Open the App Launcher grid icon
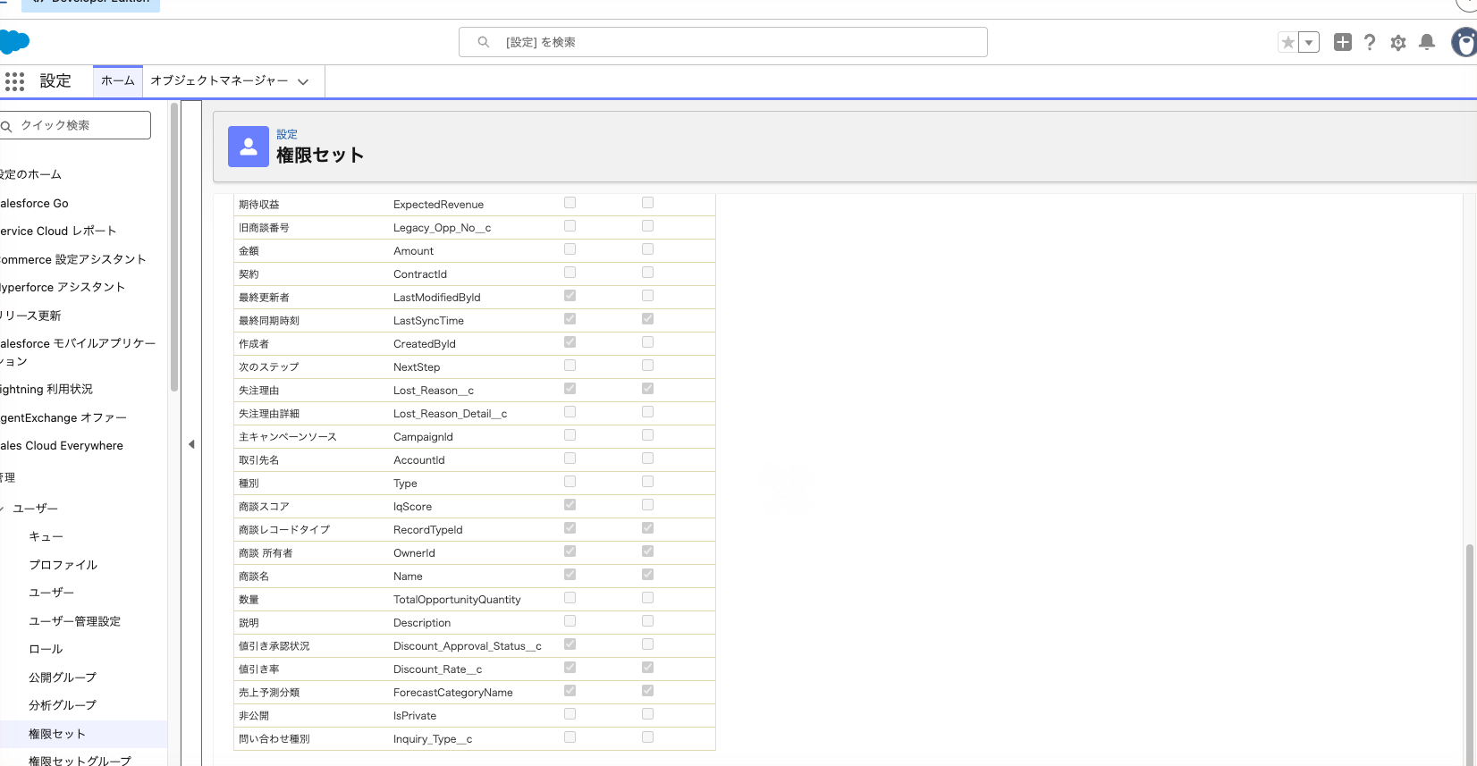Screen dimensions: 1477x766 coord(14,81)
